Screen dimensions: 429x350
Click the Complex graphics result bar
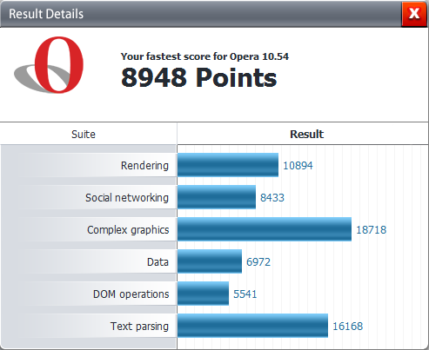tap(265, 229)
